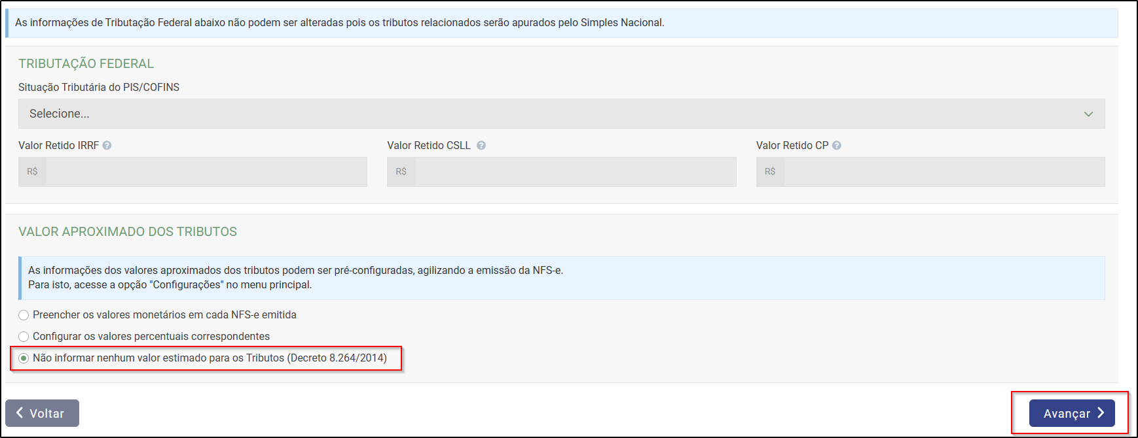This screenshot has width=1138, height=438.
Task: Click the Simples Nacional notice text
Action: click(340, 22)
